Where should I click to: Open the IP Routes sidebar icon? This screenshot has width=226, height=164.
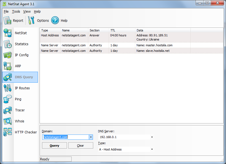tap(7, 88)
